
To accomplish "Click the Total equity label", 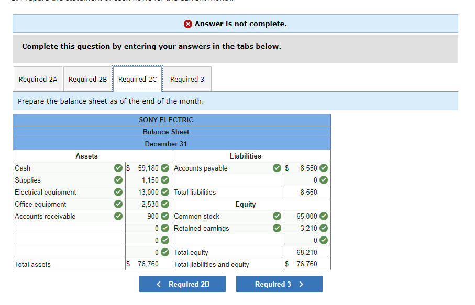I will click(x=191, y=252).
